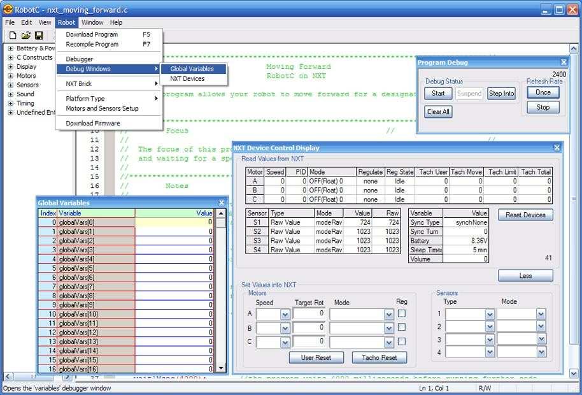This screenshot has height=395, width=582.
Task: Click the Less button
Action: (x=525, y=276)
